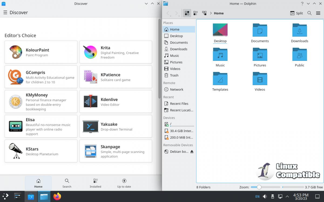Launch Firefox from the taskbar

57,197
